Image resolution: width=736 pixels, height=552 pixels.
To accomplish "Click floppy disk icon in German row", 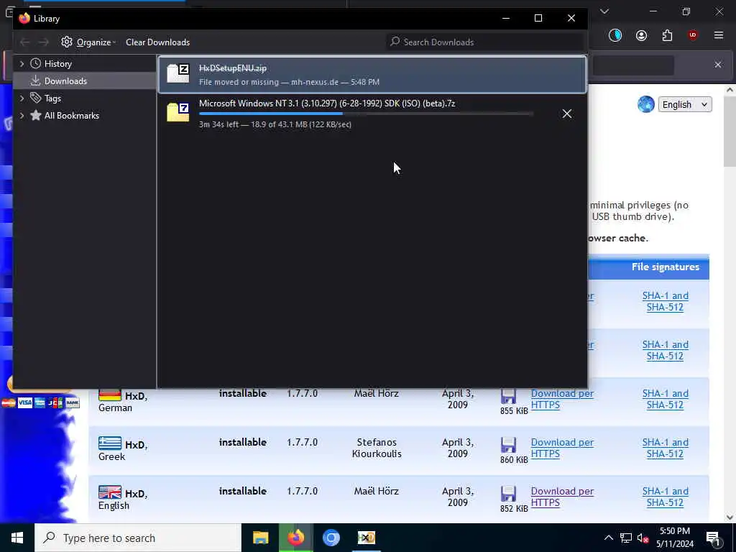I will (x=508, y=396).
